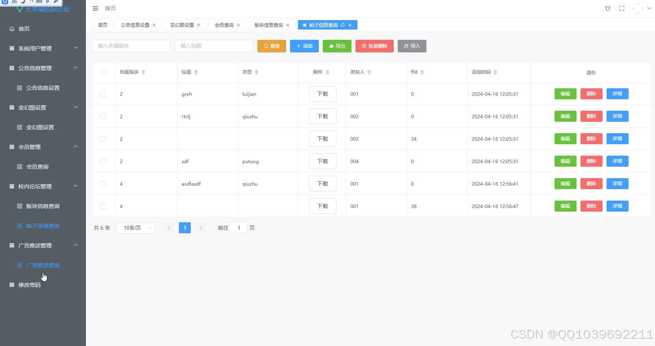Close the 会员查询 tab
Image resolution: width=655 pixels, height=346 pixels.
(x=238, y=25)
